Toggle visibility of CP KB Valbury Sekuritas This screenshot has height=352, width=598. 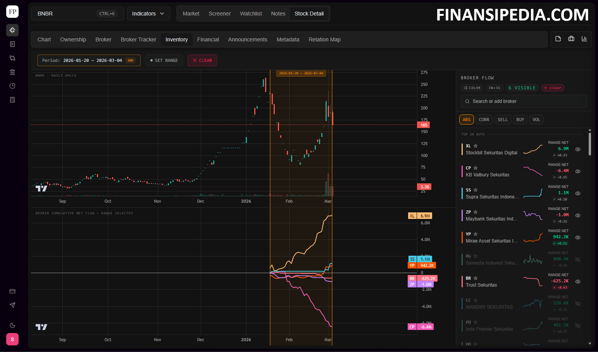coord(577,171)
